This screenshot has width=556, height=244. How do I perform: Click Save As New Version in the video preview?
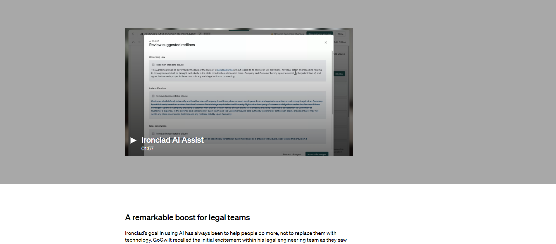pos(320,34)
